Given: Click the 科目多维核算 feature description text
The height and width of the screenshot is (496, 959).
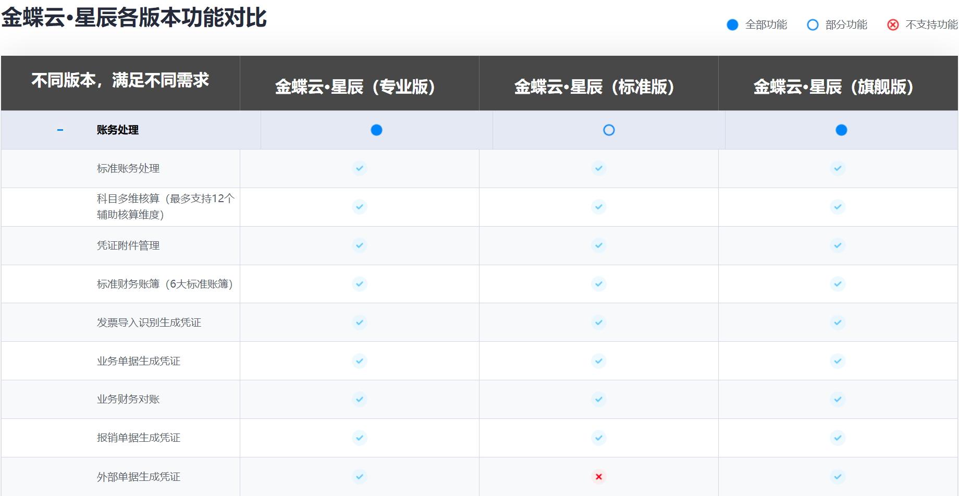Looking at the screenshot, I should pyautogui.click(x=166, y=207).
